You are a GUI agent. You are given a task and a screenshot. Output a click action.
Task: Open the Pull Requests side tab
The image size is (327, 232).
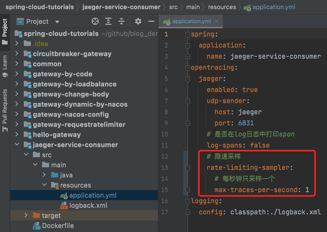click(x=5, y=111)
